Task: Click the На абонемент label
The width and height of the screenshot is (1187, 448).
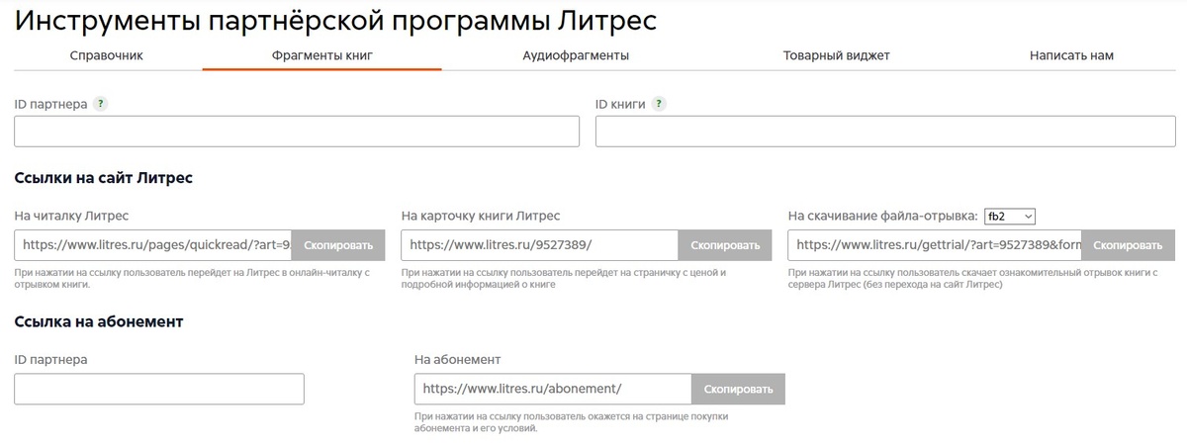Action: pyautogui.click(x=458, y=359)
